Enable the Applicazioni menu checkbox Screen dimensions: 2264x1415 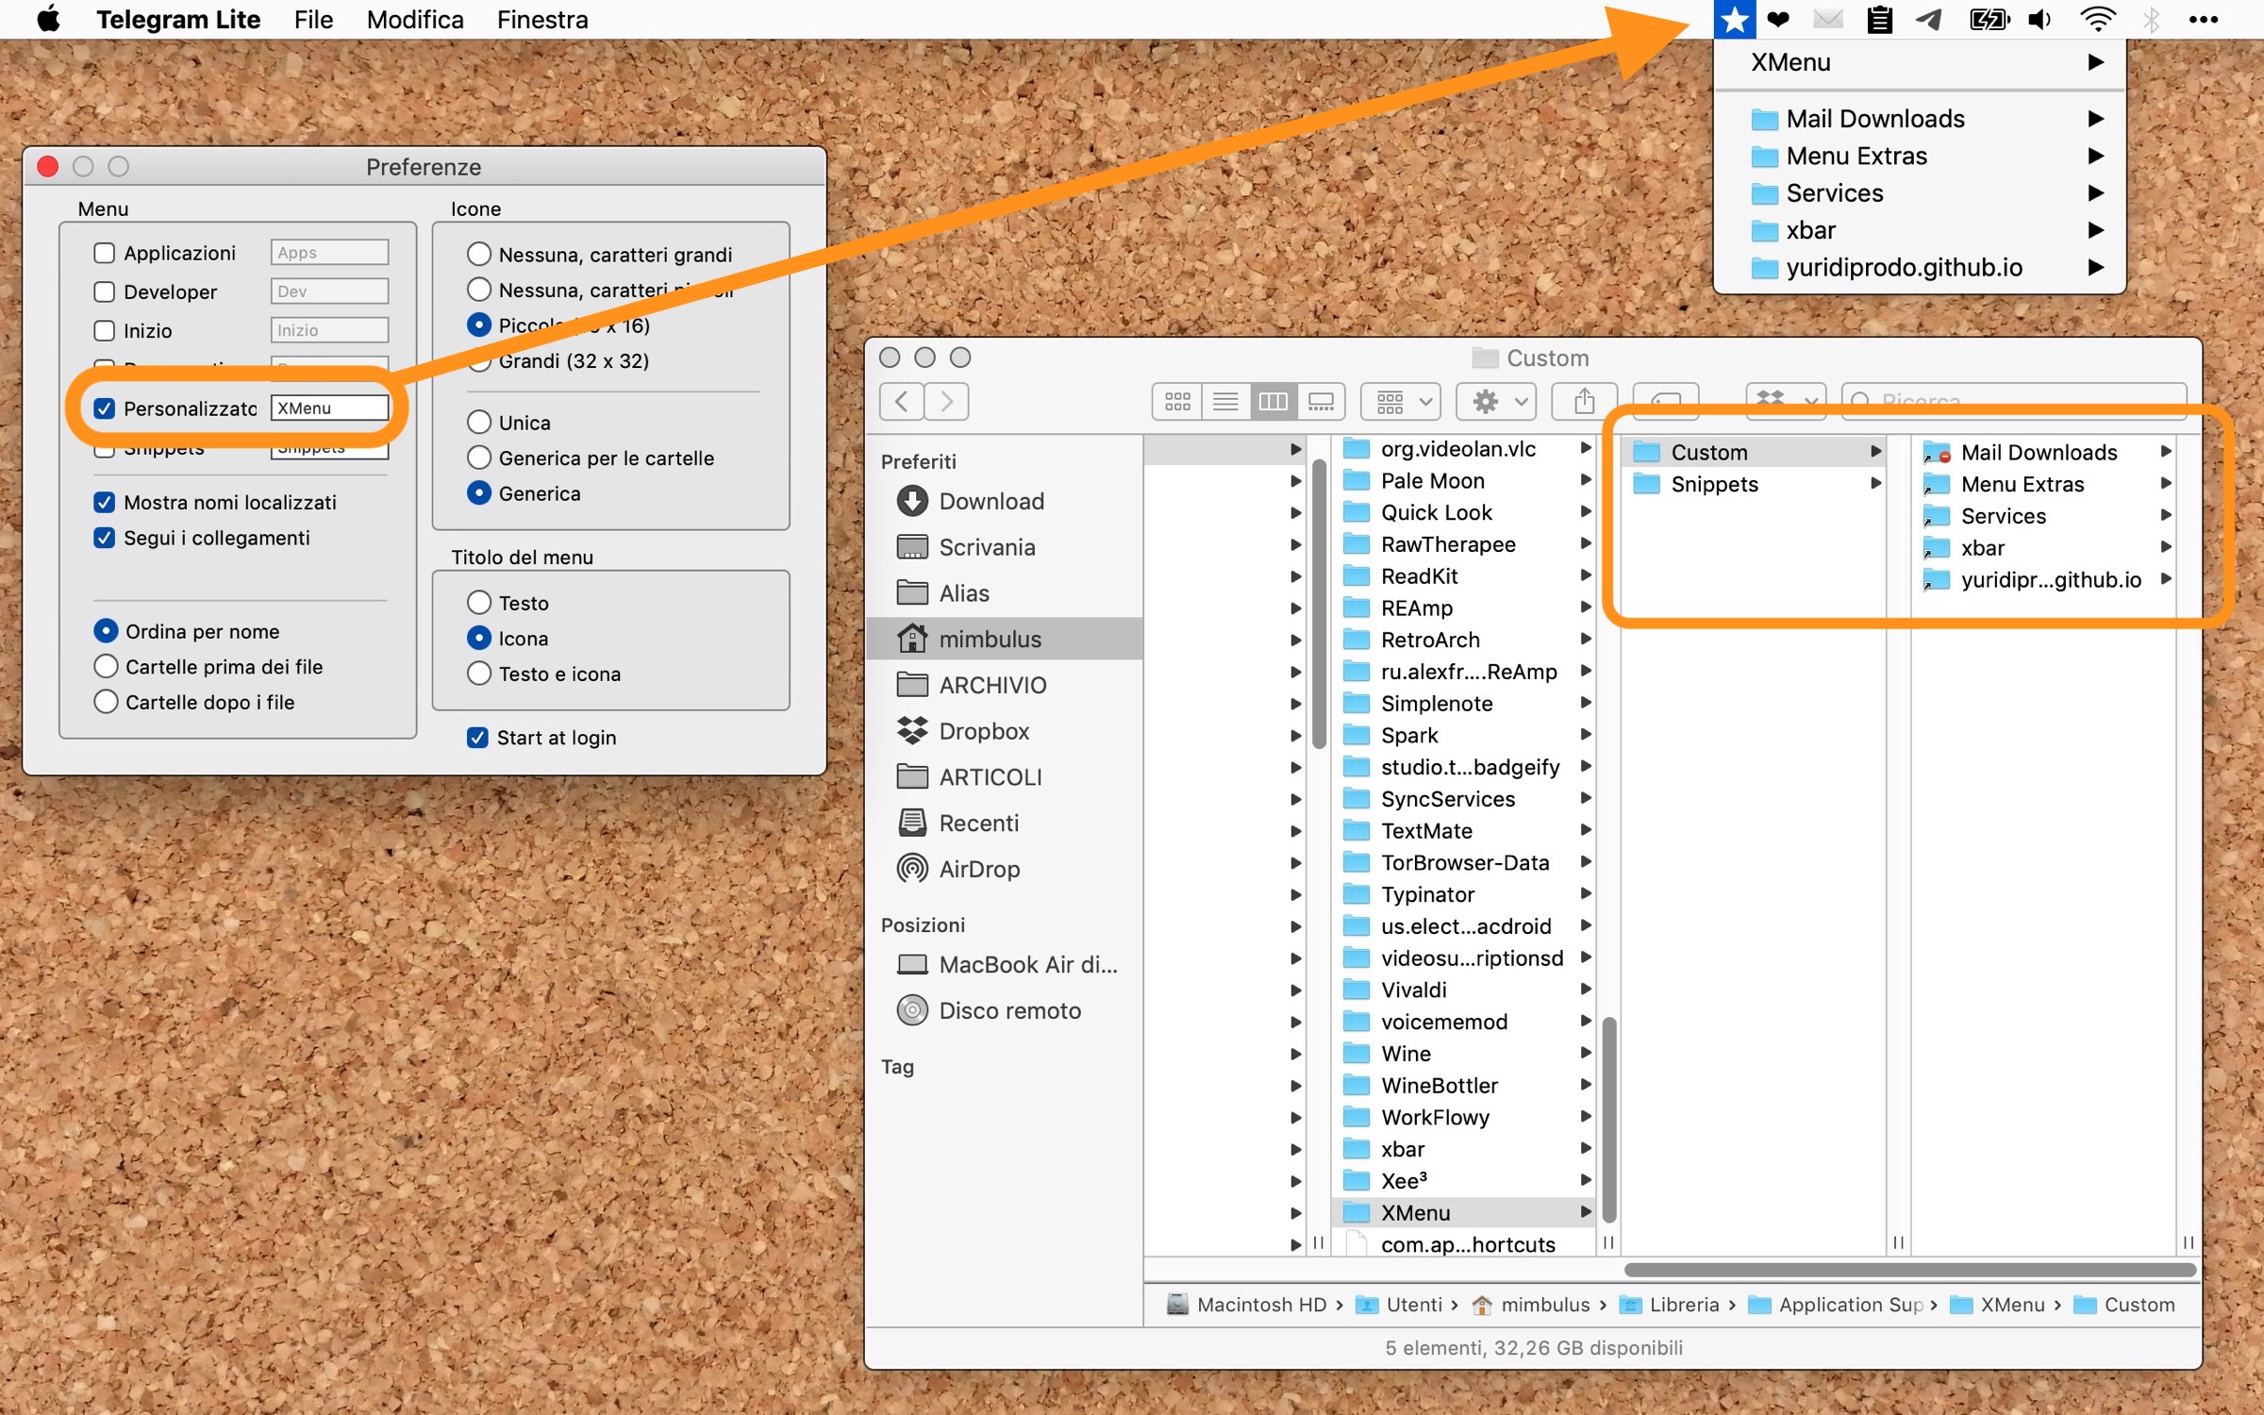[105, 253]
